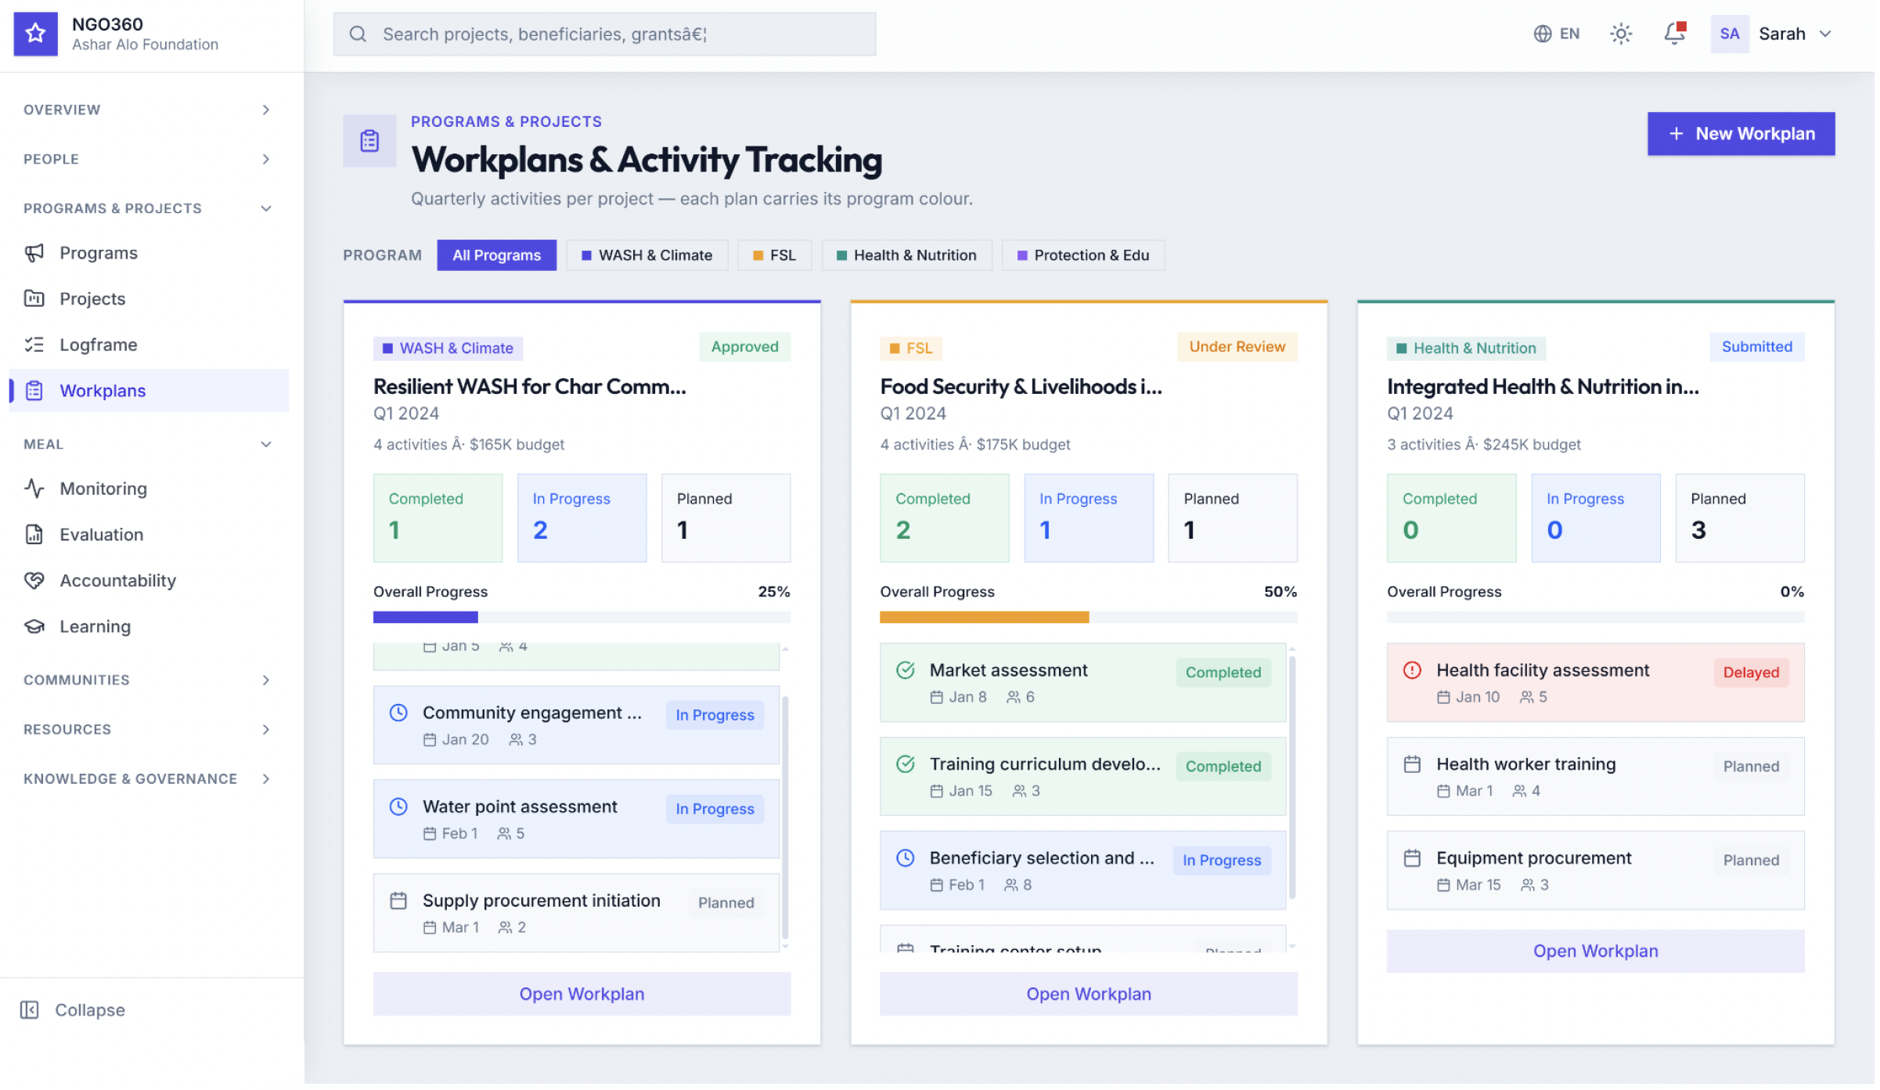
Task: Expand the RESOURCES sidebar section
Action: coord(149,731)
